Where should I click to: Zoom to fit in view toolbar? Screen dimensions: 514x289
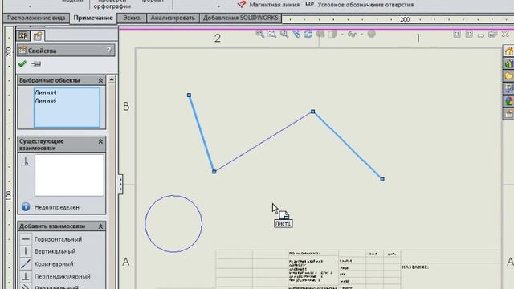coord(259,34)
